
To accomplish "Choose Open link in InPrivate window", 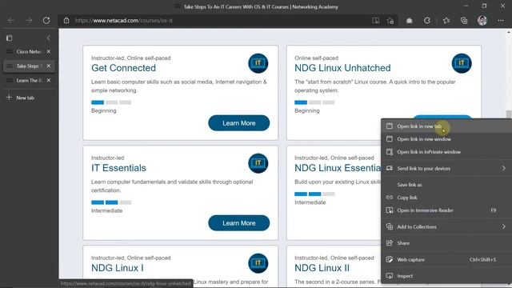I will coord(446,152).
